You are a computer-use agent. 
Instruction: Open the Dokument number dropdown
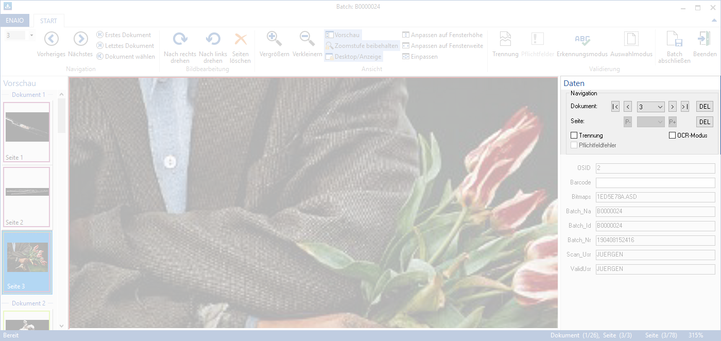pyautogui.click(x=650, y=106)
